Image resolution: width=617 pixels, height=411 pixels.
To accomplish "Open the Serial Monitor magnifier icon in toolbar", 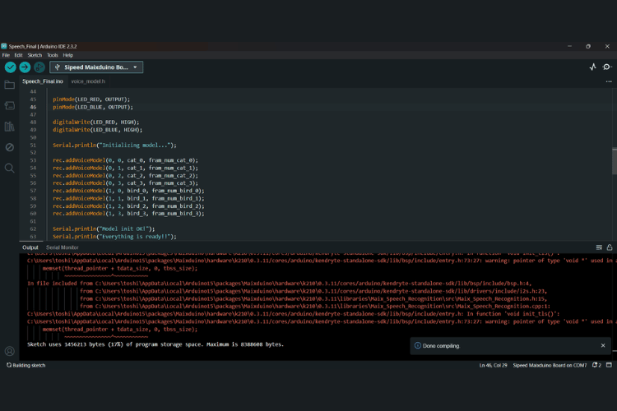I will (607, 67).
